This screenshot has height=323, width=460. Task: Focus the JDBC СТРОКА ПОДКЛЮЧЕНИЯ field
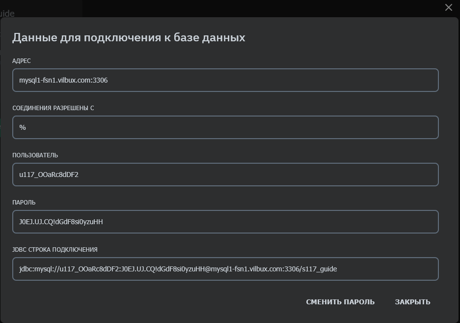coord(225,269)
